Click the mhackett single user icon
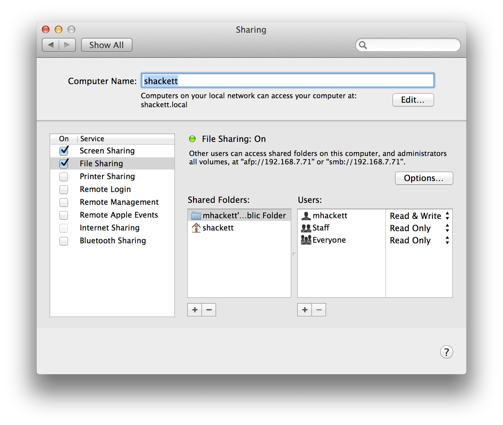Screen dimensions: 503x425 (x=306, y=216)
